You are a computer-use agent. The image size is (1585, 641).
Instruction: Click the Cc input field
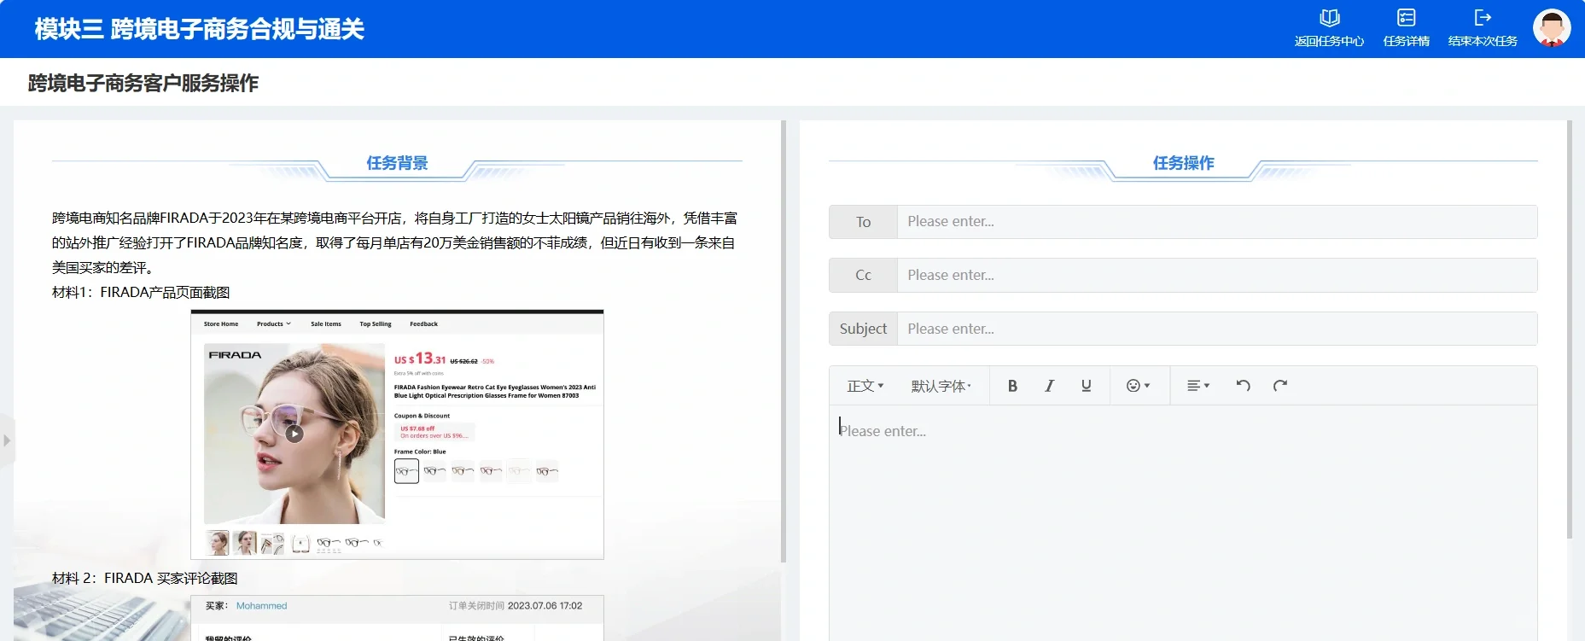[x=1217, y=276]
